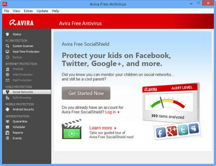Close the Avira Free Antivirus window
Image resolution: width=216 pixels, height=166 pixels.
208,3
